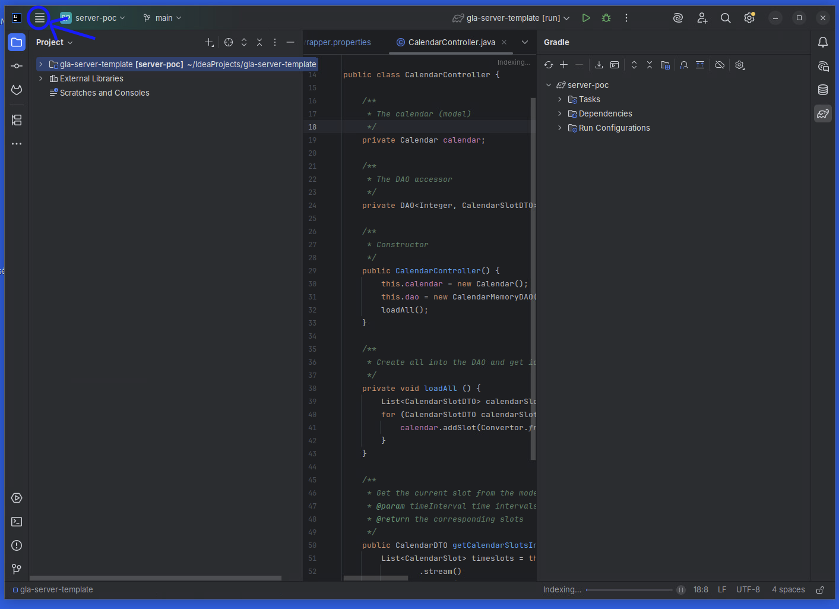Switch to the CalendarController.java tab
Screen dimensions: 839x609
(451, 42)
